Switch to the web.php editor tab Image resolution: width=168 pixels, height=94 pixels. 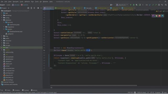[x=48, y=8]
